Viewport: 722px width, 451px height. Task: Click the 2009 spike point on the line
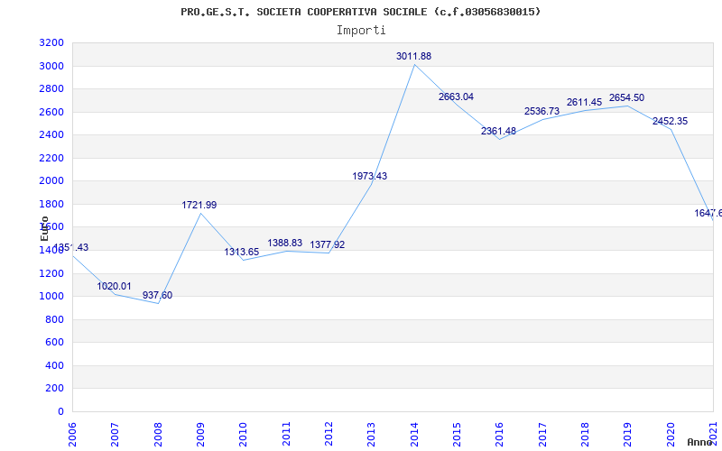coord(200,213)
